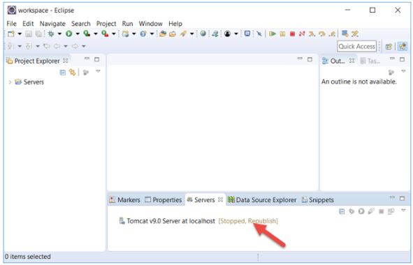Viewport: 413px width, 265px height.
Task: Click Start the server icon in Servers view
Action: pyautogui.click(x=361, y=211)
